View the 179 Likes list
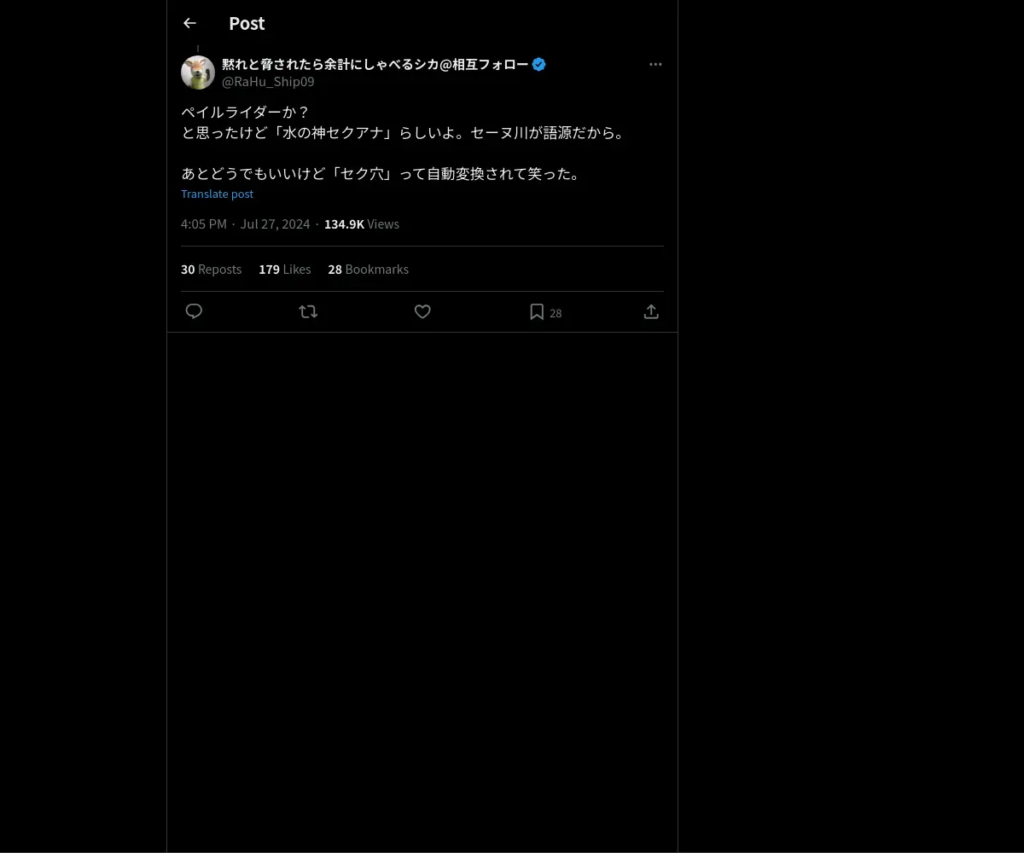 point(285,269)
